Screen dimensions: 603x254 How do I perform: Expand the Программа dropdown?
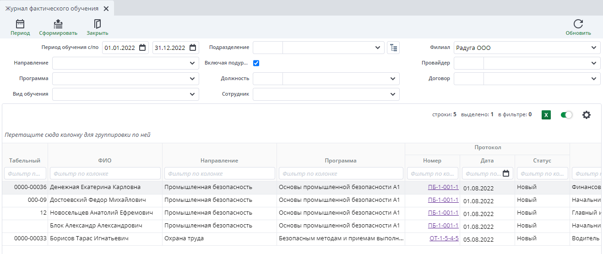coord(192,79)
